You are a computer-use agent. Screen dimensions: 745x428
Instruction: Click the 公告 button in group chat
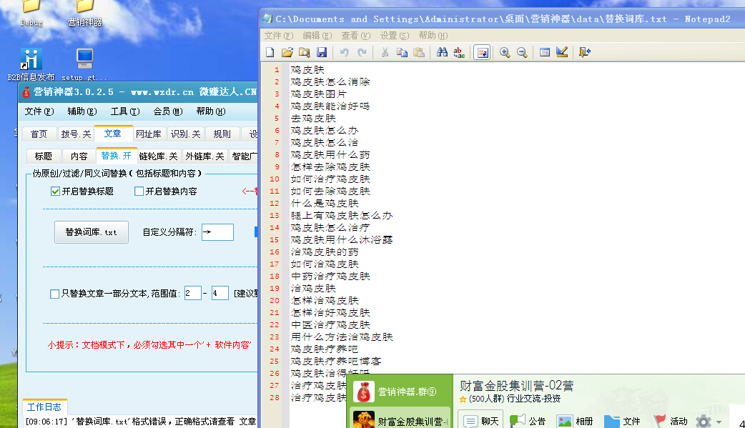tap(528, 421)
